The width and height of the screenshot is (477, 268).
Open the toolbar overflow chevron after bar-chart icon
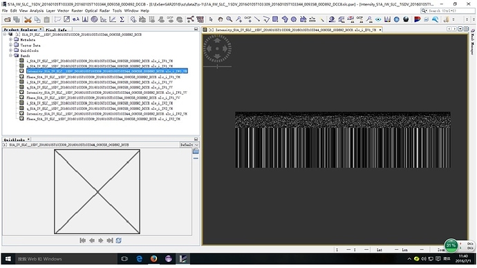(453, 19)
